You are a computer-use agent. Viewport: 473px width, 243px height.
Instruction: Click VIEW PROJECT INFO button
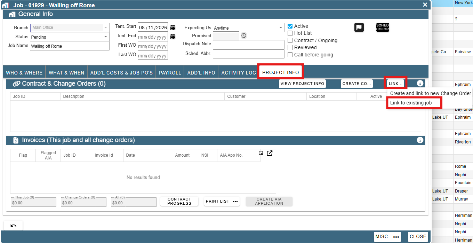click(x=302, y=84)
